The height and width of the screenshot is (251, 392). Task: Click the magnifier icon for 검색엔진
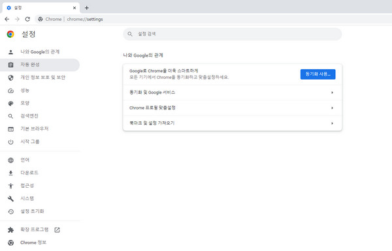coord(10,116)
